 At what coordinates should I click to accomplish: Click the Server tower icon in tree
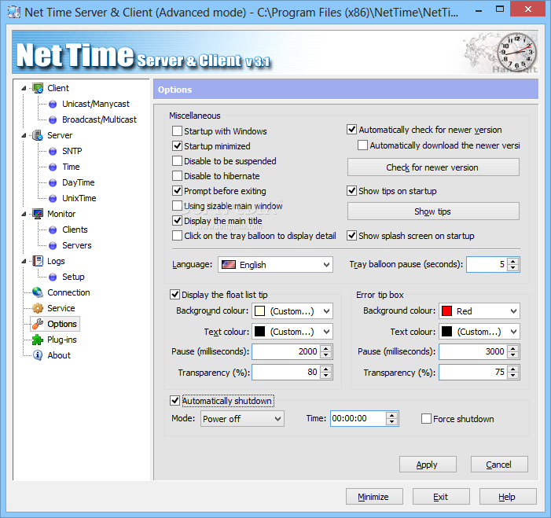pos(38,135)
